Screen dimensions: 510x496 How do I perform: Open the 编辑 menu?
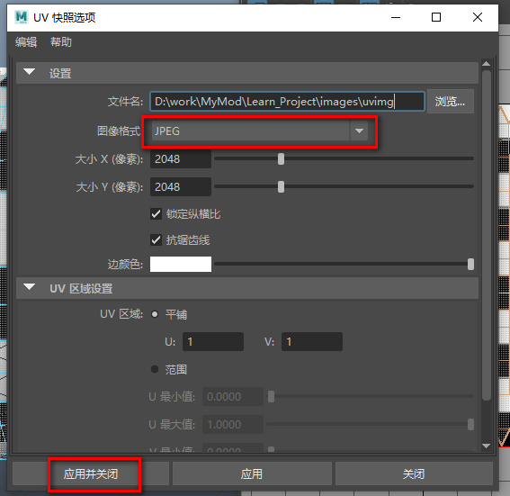point(26,42)
